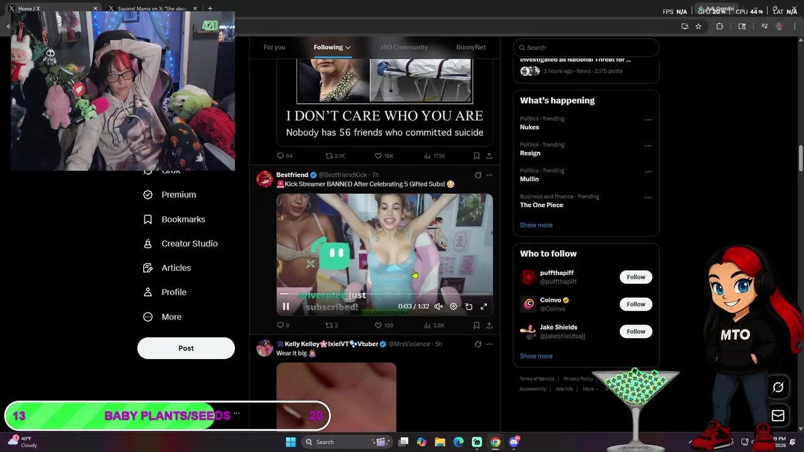Bookmark the post with 173K views

477,156
